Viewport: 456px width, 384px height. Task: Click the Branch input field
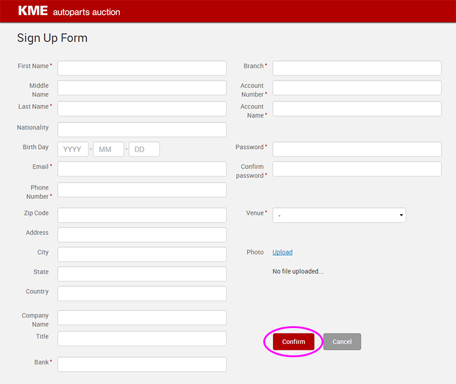357,68
